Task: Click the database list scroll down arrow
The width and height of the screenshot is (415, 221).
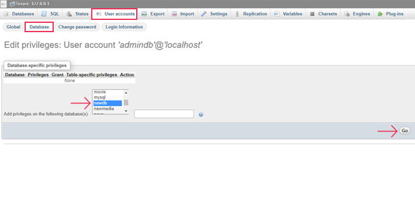Action: click(126, 111)
